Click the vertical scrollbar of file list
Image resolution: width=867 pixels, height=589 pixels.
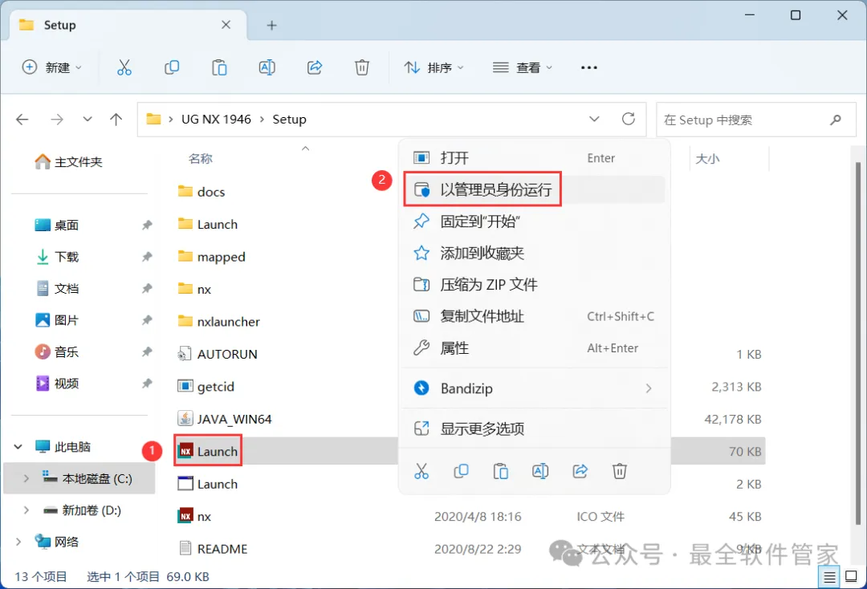[857, 343]
